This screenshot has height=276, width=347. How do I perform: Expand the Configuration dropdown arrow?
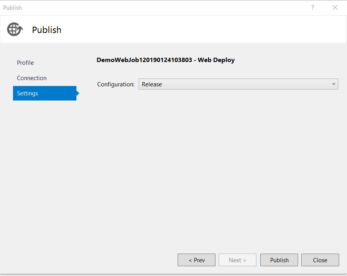click(334, 84)
